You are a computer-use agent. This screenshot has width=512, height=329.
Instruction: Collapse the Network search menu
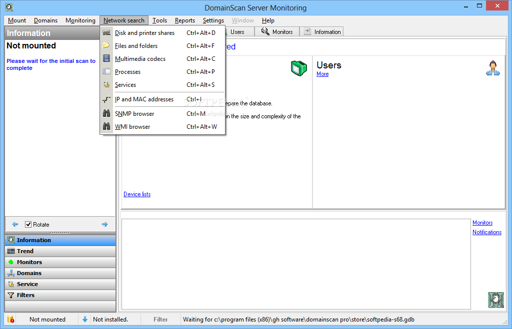(124, 20)
